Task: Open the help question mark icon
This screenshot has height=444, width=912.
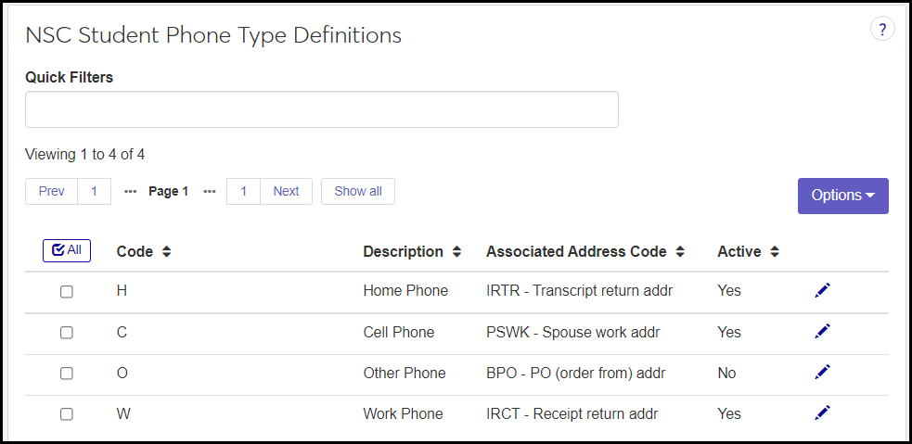Action: (882, 30)
